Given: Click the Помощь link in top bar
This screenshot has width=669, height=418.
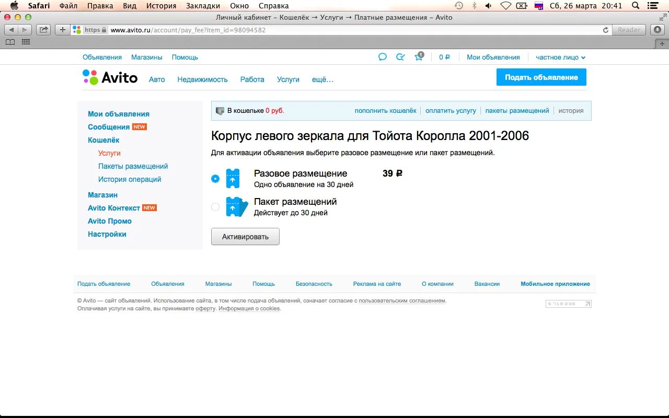Looking at the screenshot, I should [x=185, y=57].
